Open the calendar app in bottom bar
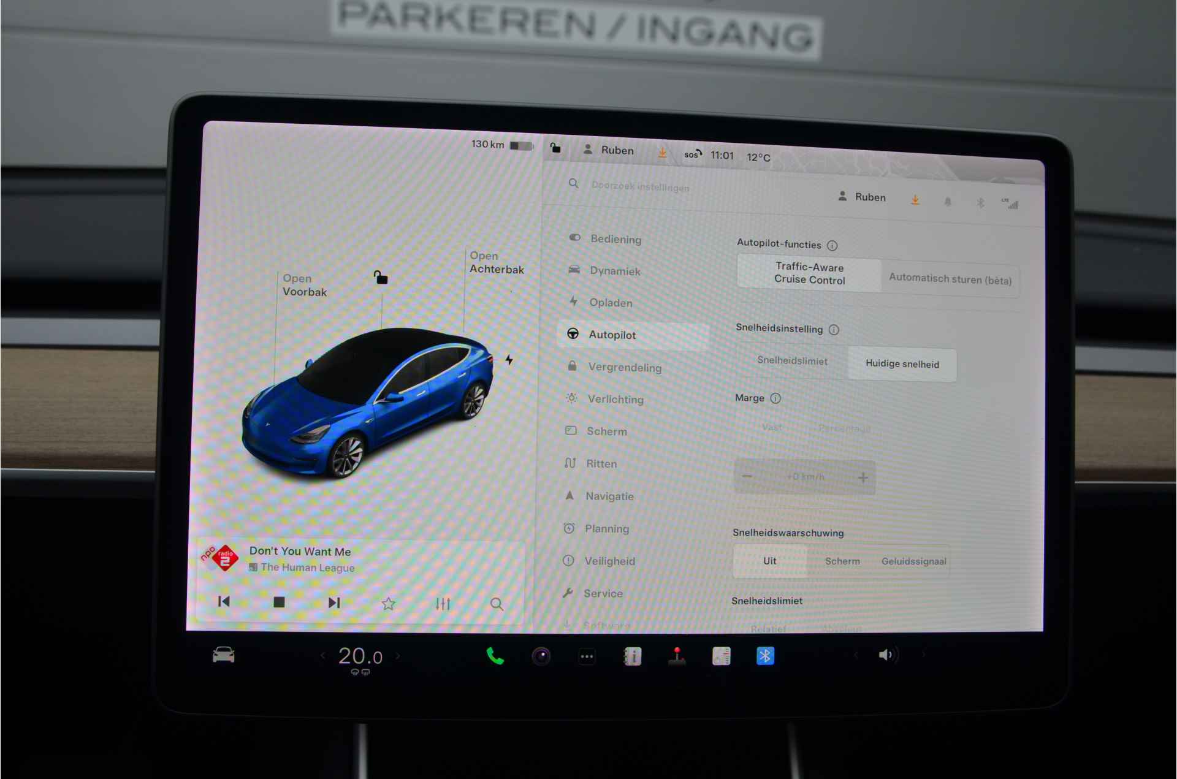This screenshot has width=1177, height=779. coord(721,656)
